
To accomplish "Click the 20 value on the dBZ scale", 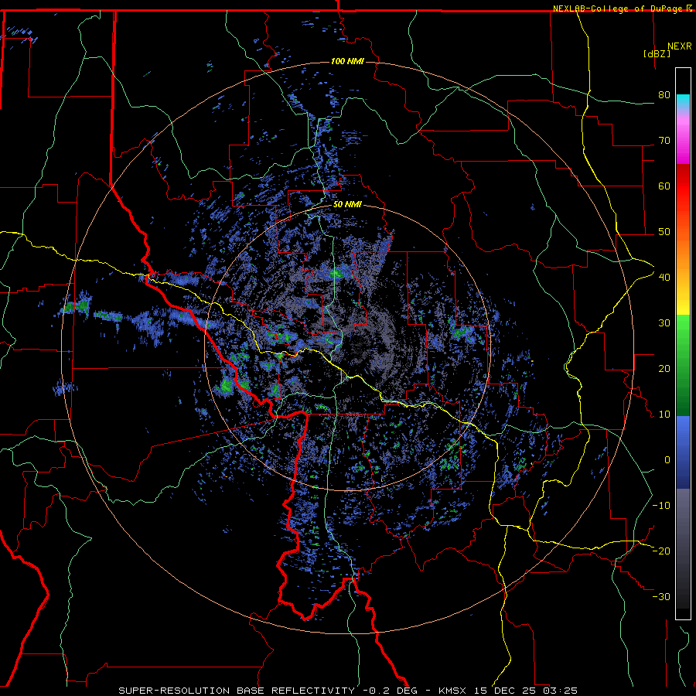I will (x=664, y=369).
